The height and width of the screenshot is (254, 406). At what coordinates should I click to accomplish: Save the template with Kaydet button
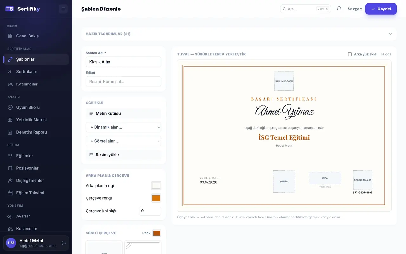tap(381, 9)
